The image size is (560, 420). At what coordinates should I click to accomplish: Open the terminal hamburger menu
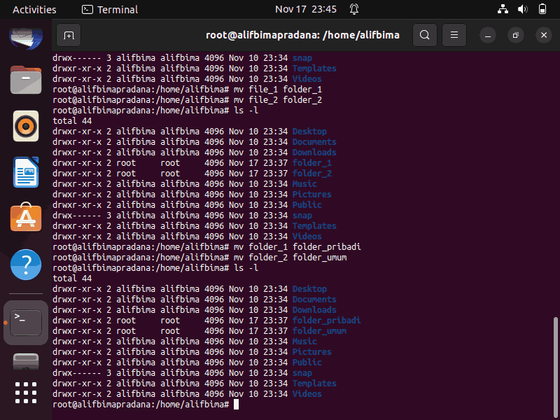(x=454, y=35)
